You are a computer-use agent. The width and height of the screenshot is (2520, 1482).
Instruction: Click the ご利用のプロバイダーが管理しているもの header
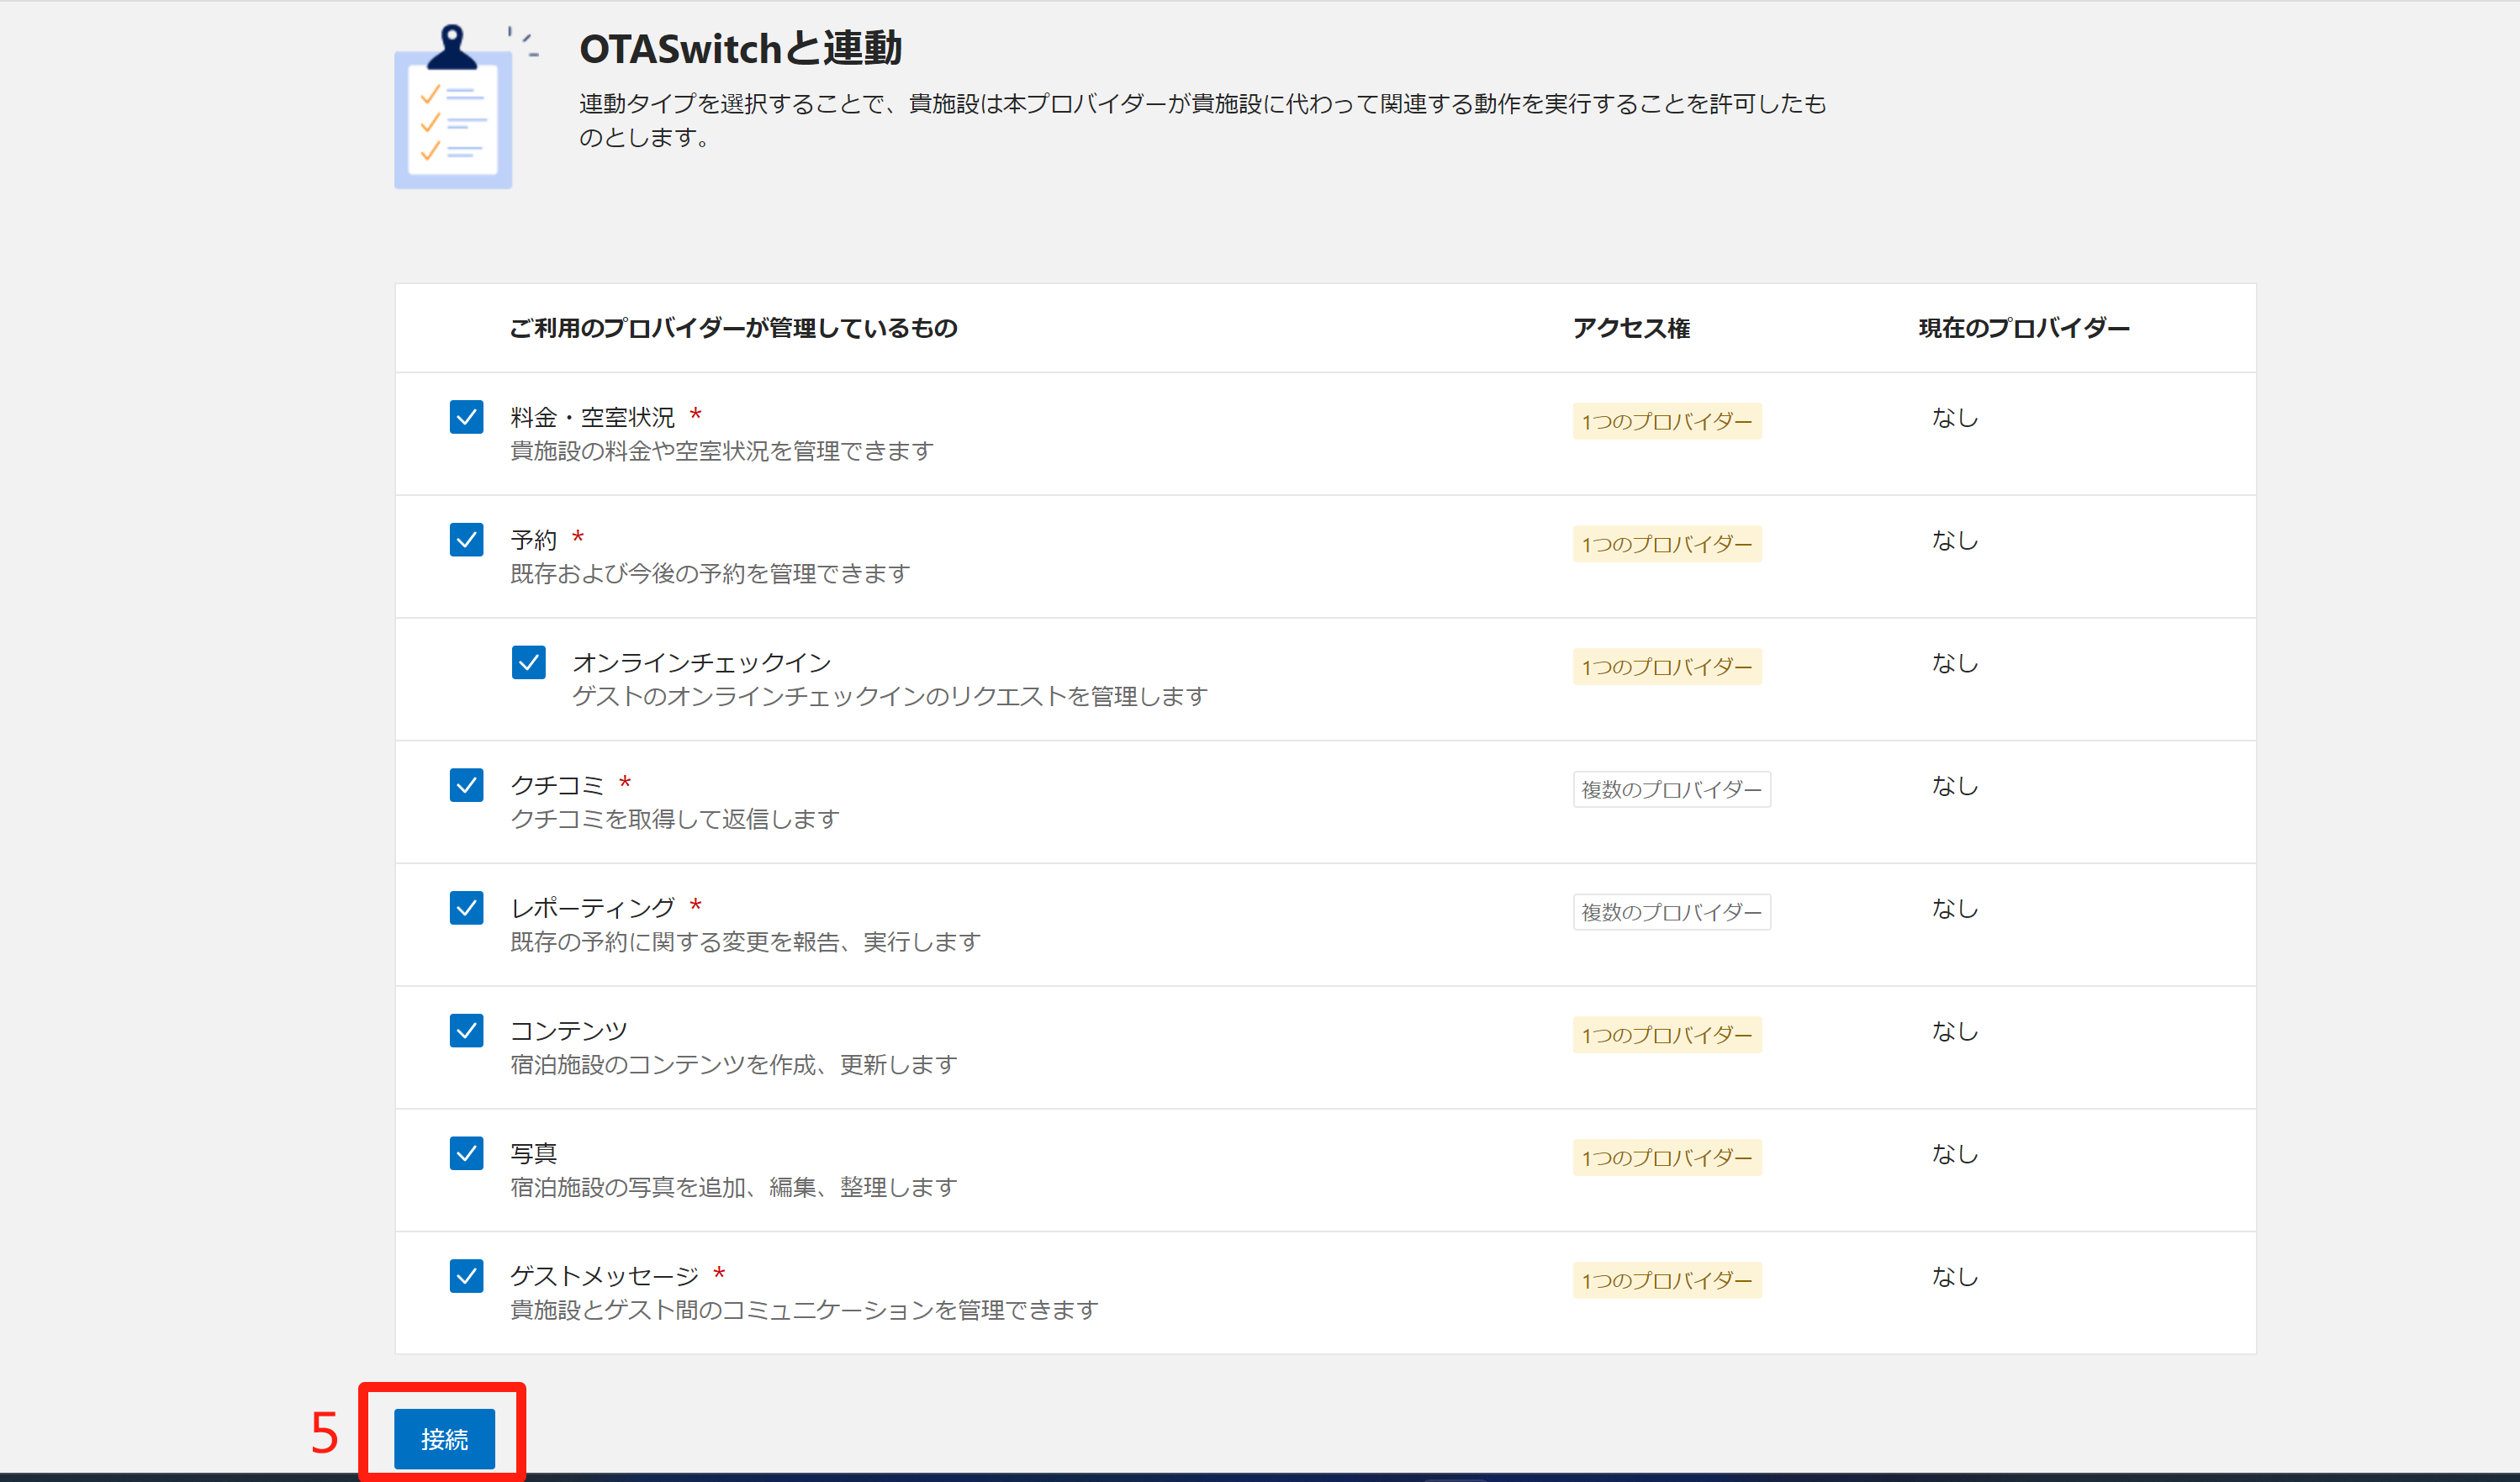[734, 328]
